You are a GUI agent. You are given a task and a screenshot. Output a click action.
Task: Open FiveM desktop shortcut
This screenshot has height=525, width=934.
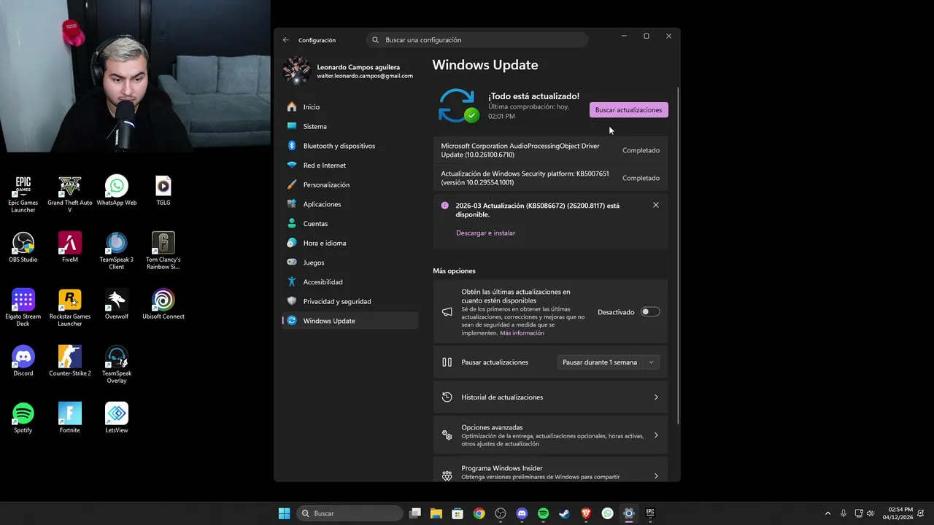point(70,248)
